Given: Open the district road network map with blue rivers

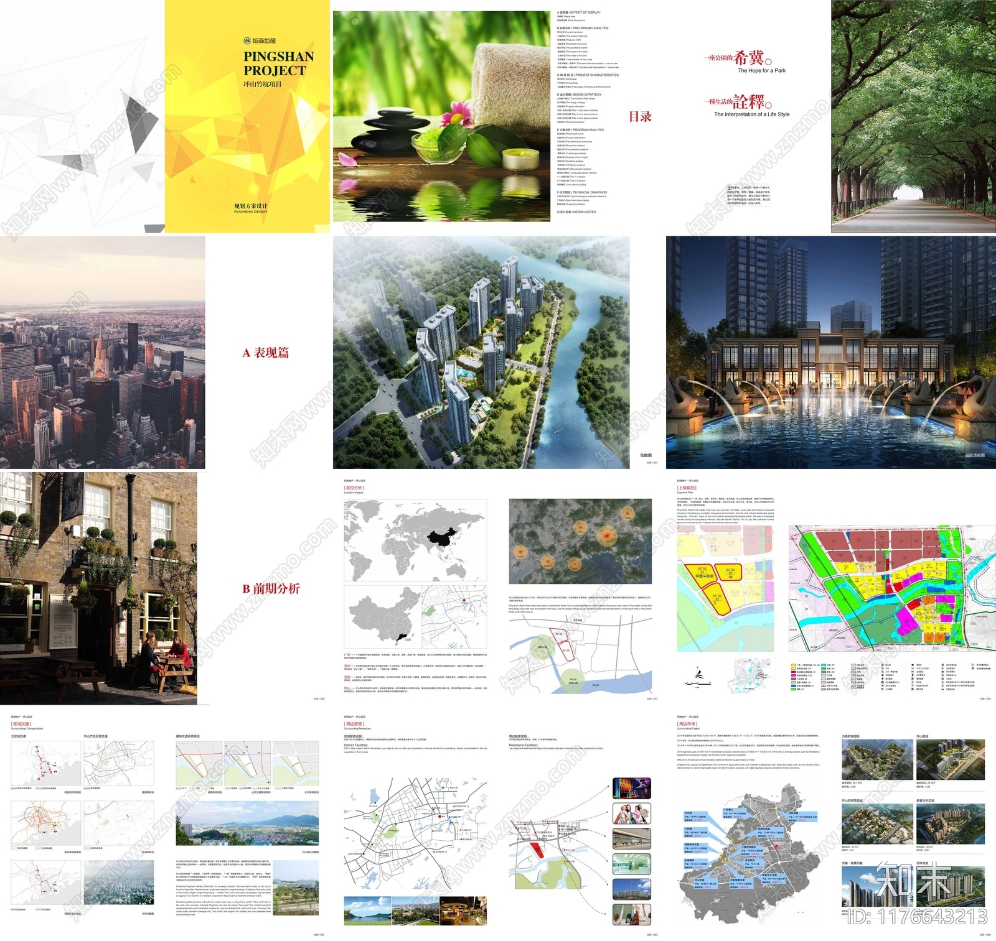Looking at the screenshot, I should (415, 833).
